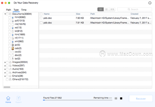Click the Archives category icon
The height and width of the screenshot is (107, 155).
10,73
